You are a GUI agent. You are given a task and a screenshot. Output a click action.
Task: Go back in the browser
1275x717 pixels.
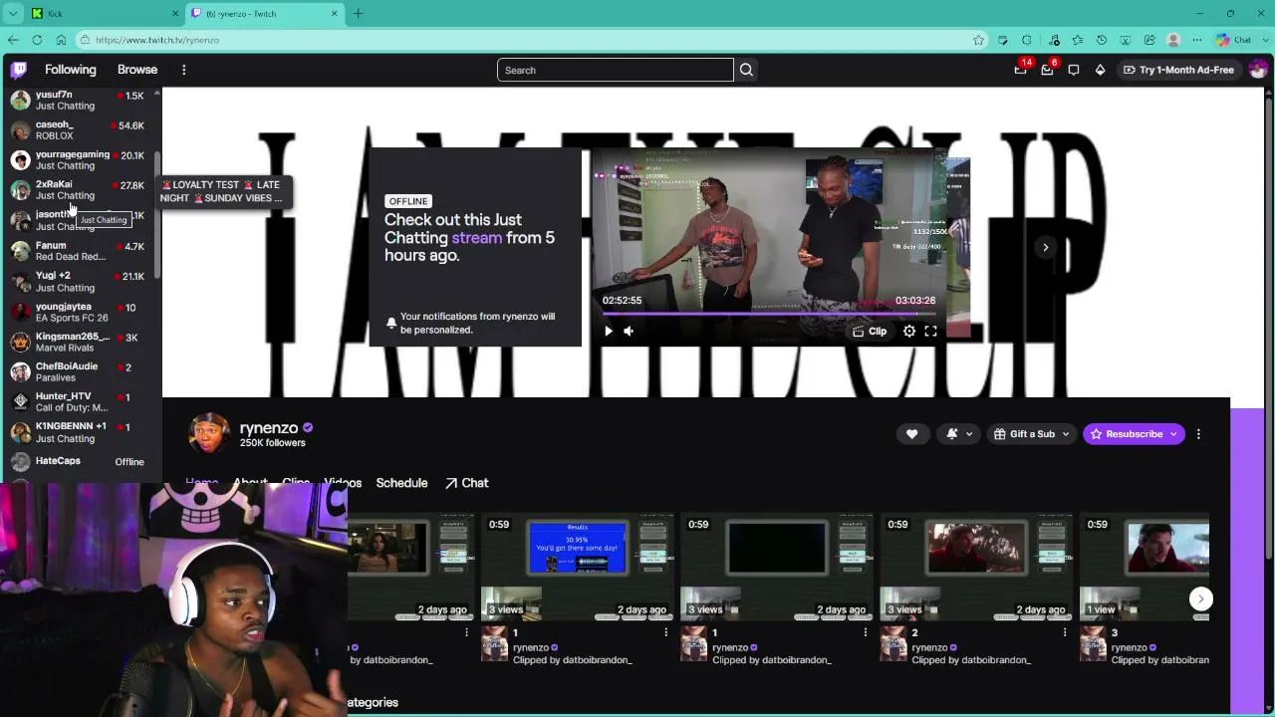(13, 40)
